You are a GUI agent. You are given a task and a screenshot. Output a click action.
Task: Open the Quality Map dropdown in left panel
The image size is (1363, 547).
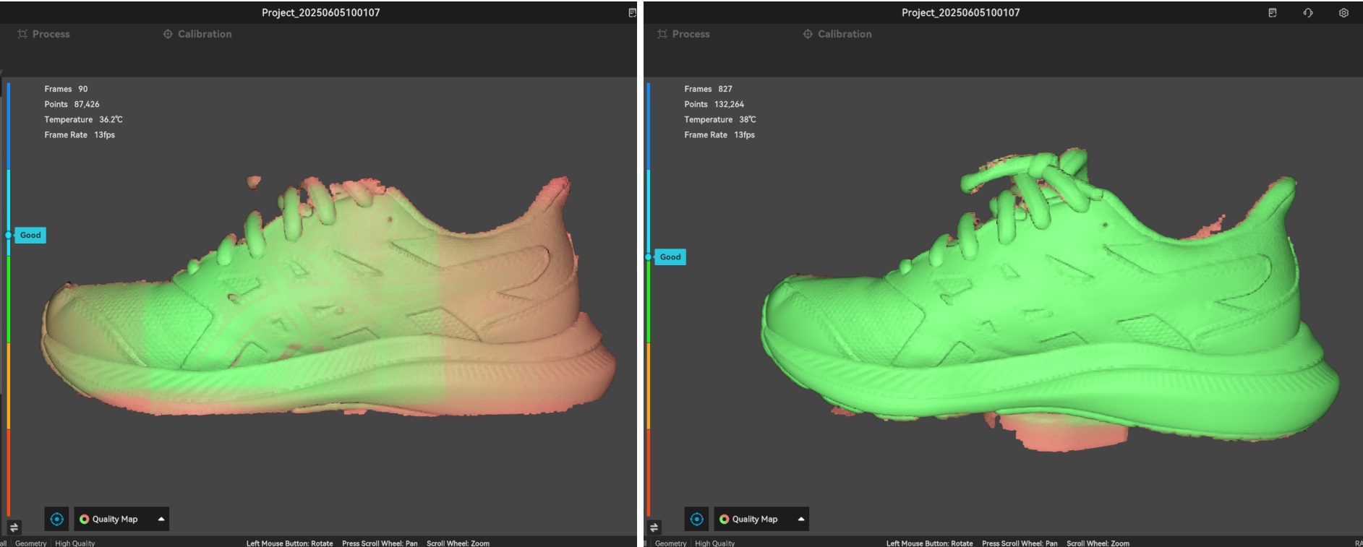click(115, 519)
